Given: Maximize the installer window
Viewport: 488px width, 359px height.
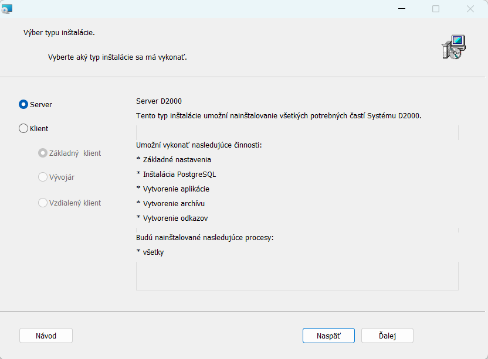Looking at the screenshot, I should 436,9.
